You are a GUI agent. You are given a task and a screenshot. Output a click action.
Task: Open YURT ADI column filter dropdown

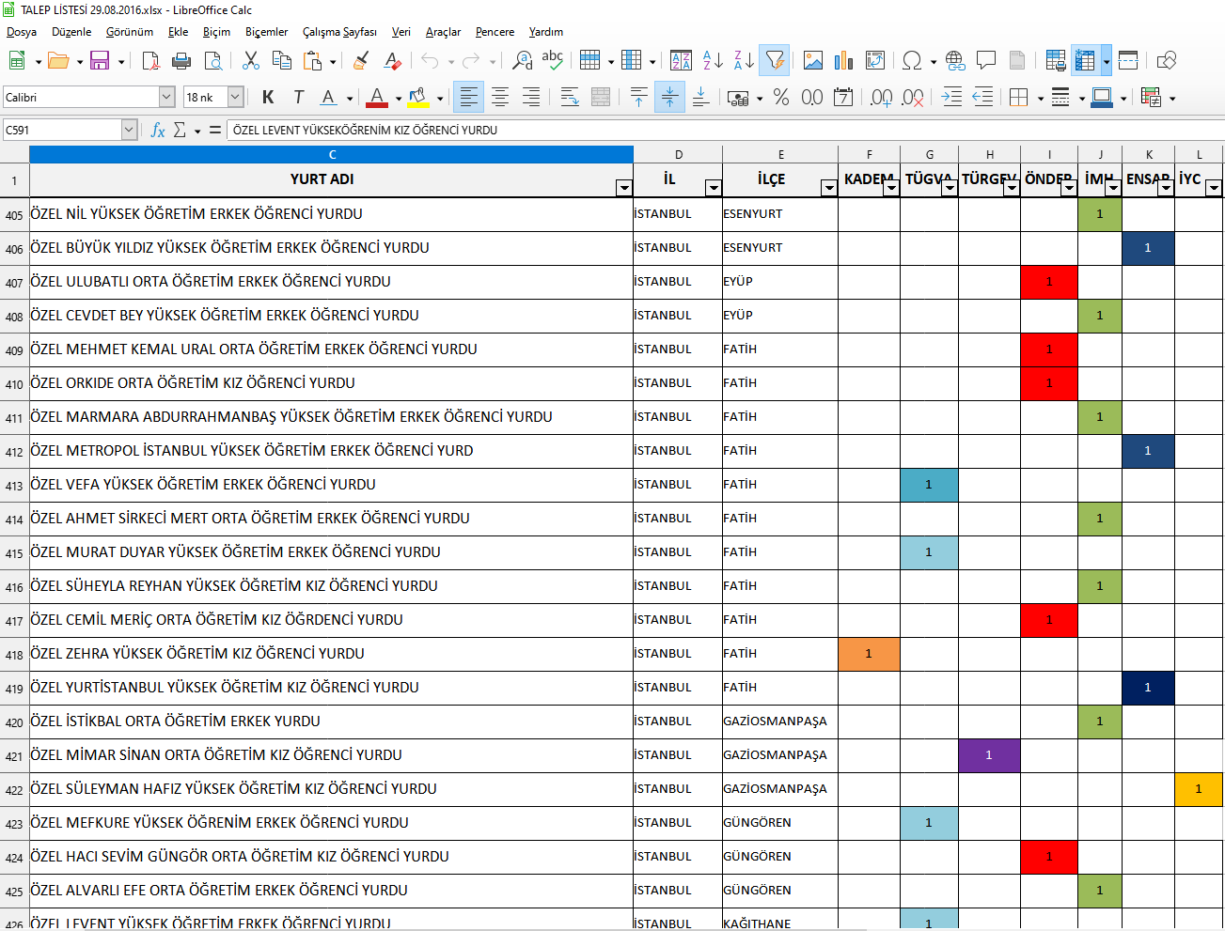pyautogui.click(x=624, y=188)
